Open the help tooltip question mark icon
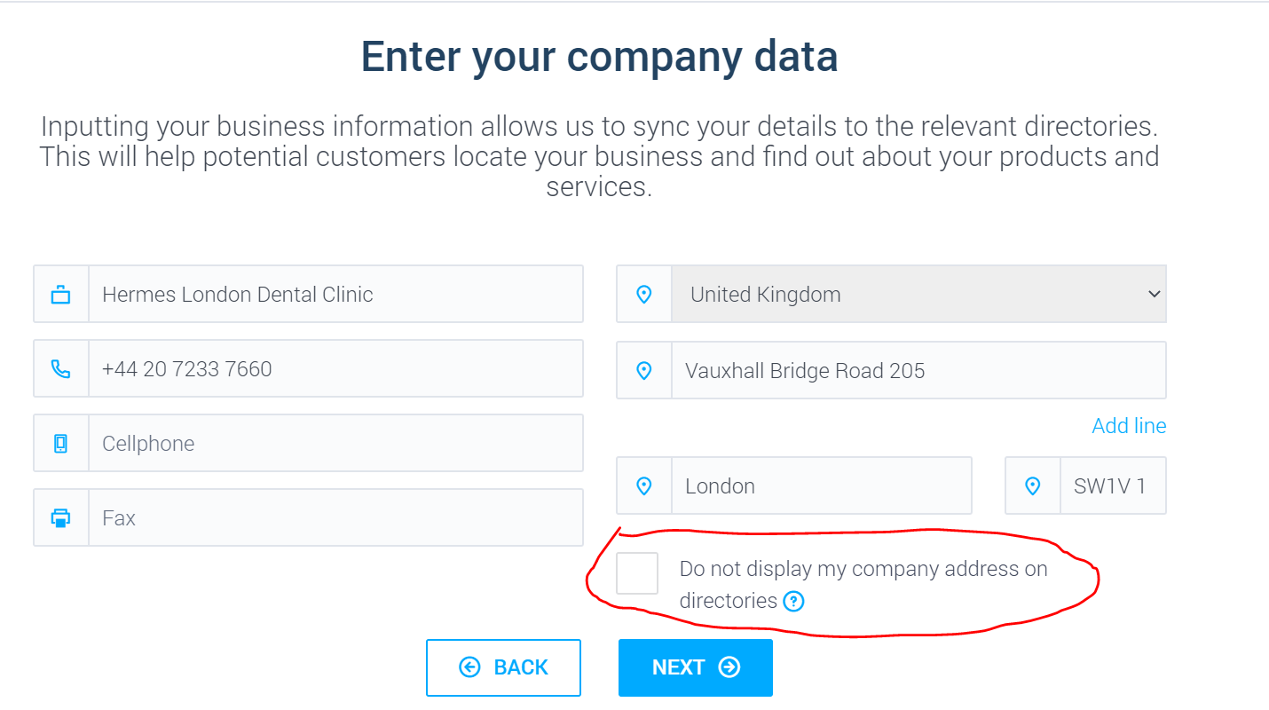Viewport: 1269px width, 710px height. pos(793,602)
